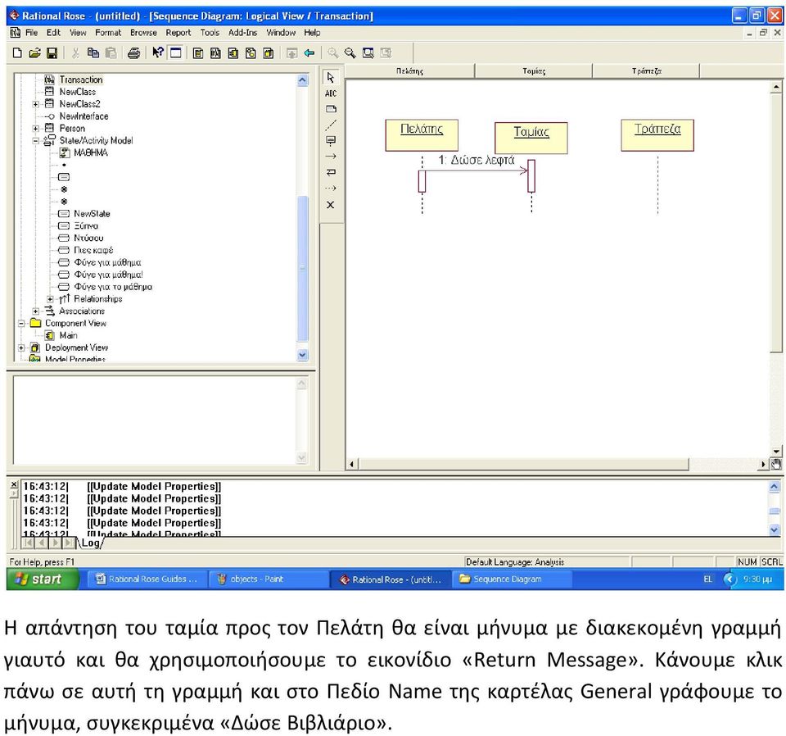Image resolution: width=786 pixels, height=736 pixels.
Task: Select the Πιες καφέ tree item
Action: pyautogui.click(x=93, y=250)
